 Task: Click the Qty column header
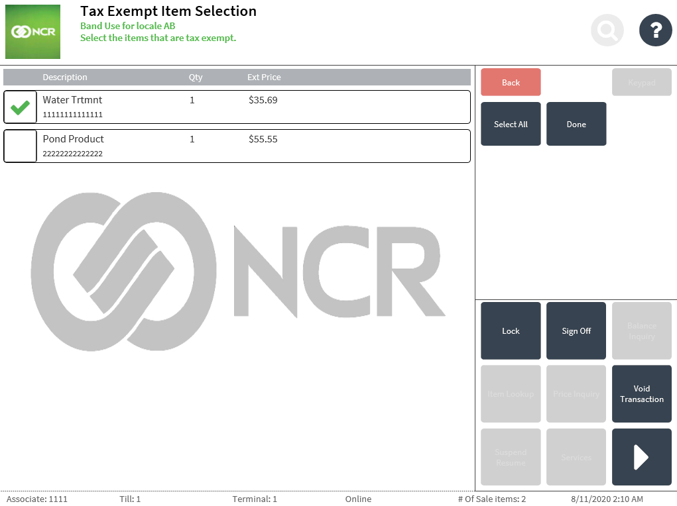(x=196, y=77)
